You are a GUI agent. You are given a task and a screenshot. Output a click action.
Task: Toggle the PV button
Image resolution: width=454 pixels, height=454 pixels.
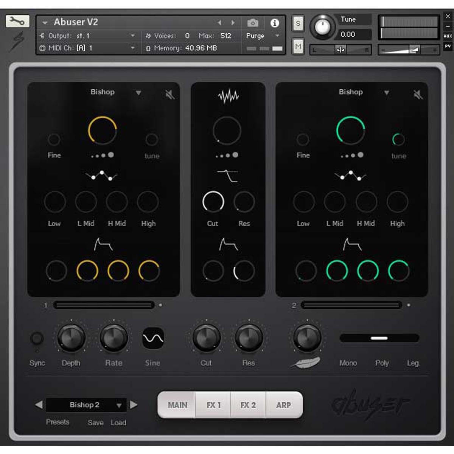(448, 46)
